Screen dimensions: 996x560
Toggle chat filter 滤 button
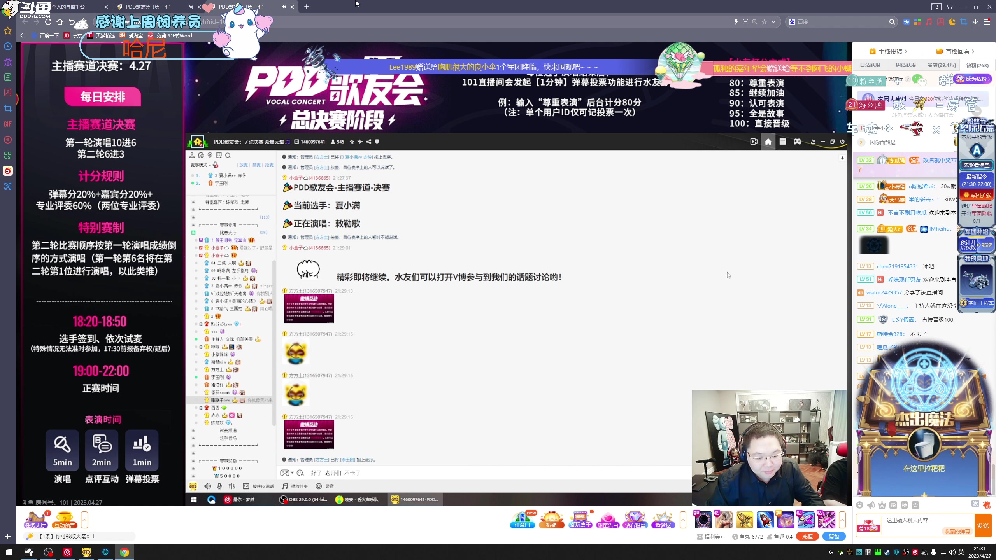tap(975, 504)
